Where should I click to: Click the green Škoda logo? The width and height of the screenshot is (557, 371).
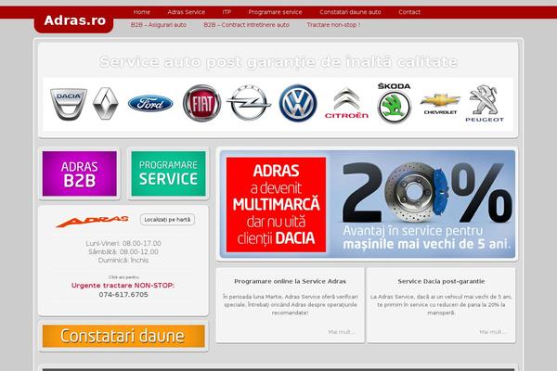(394, 103)
